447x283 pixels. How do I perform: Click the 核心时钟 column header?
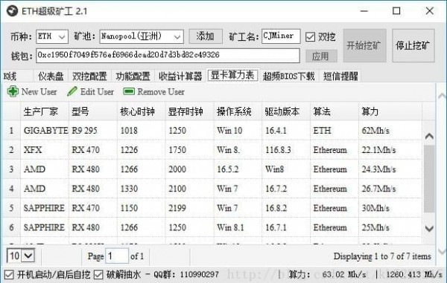(x=141, y=111)
